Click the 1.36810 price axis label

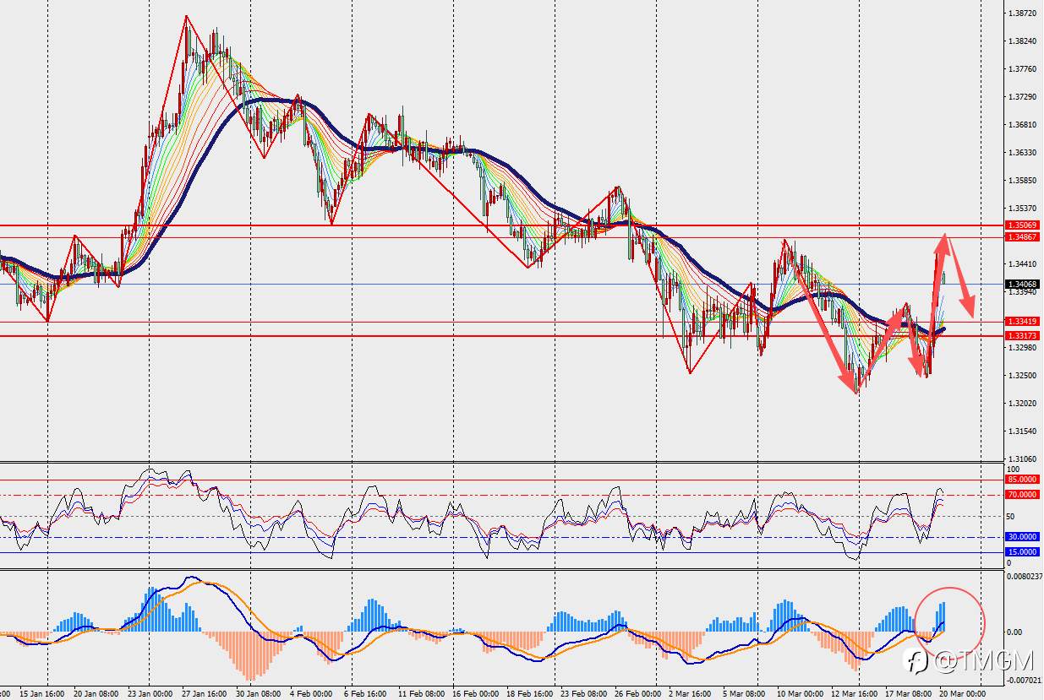[x=1023, y=125]
